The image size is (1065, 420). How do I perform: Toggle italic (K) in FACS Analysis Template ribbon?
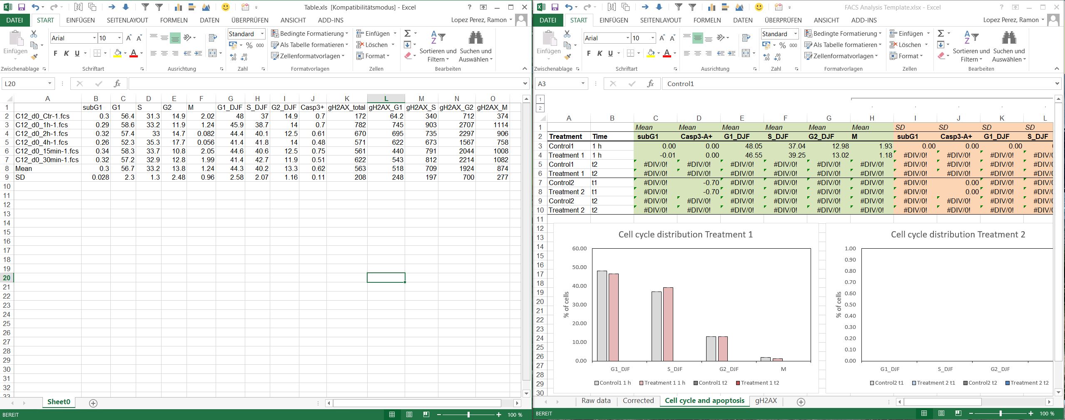coord(600,53)
